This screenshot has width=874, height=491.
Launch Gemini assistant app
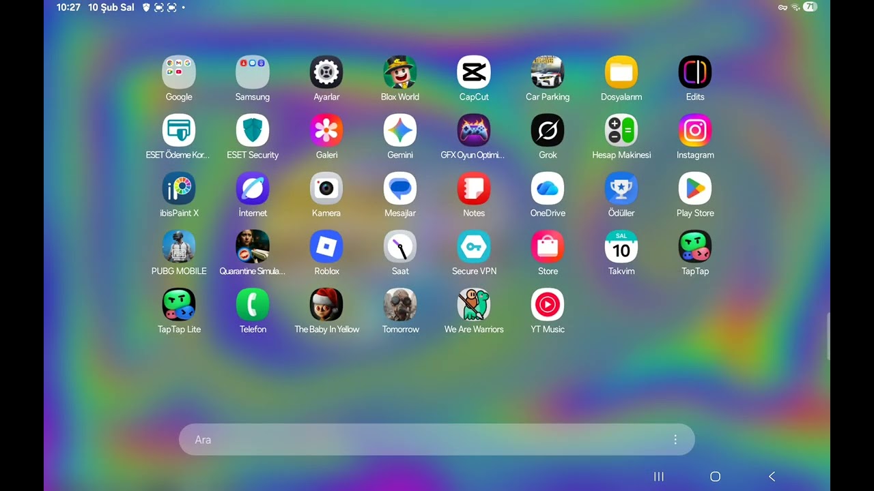(400, 130)
